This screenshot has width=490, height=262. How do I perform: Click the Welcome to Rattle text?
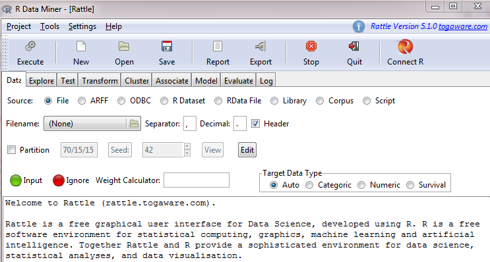tap(110, 203)
